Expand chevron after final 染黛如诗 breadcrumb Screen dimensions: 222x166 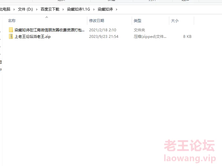pos(116,10)
